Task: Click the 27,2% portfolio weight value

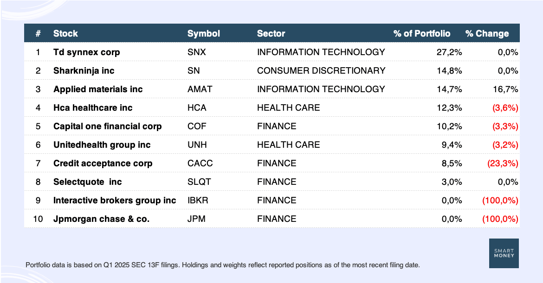Action: coord(449,52)
